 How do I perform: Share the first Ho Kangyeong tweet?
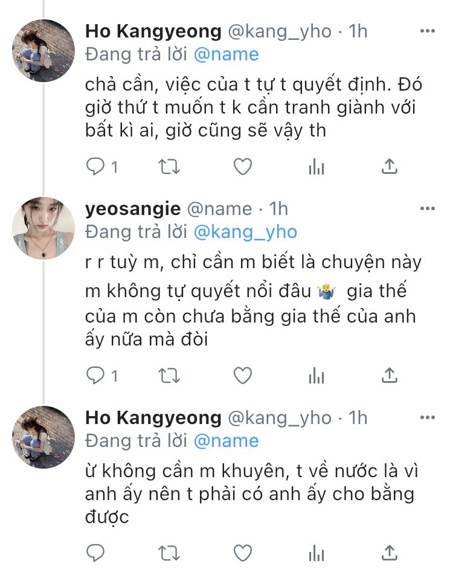tap(390, 166)
